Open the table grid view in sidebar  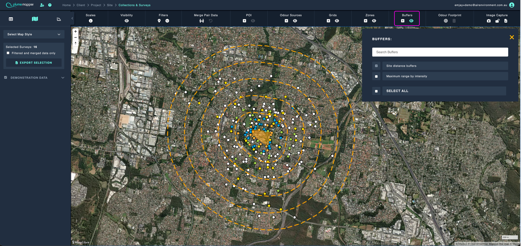coord(11,19)
